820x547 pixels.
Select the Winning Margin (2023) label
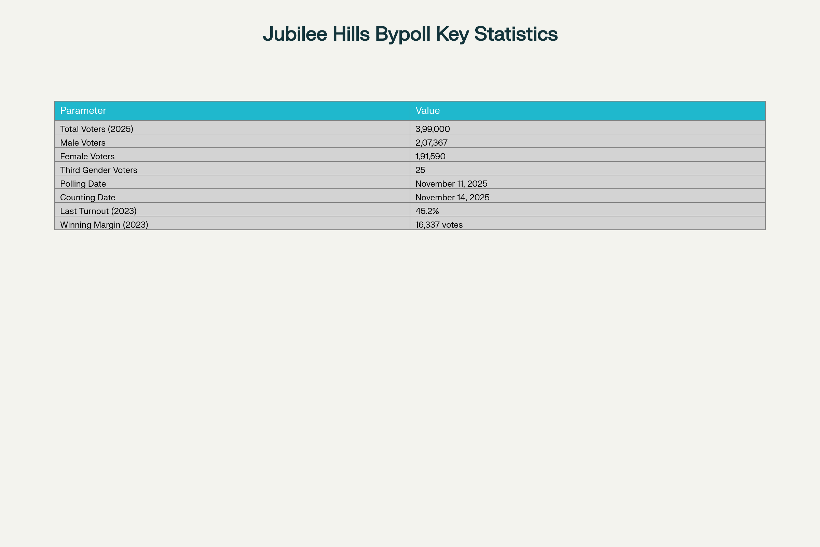pyautogui.click(x=104, y=224)
